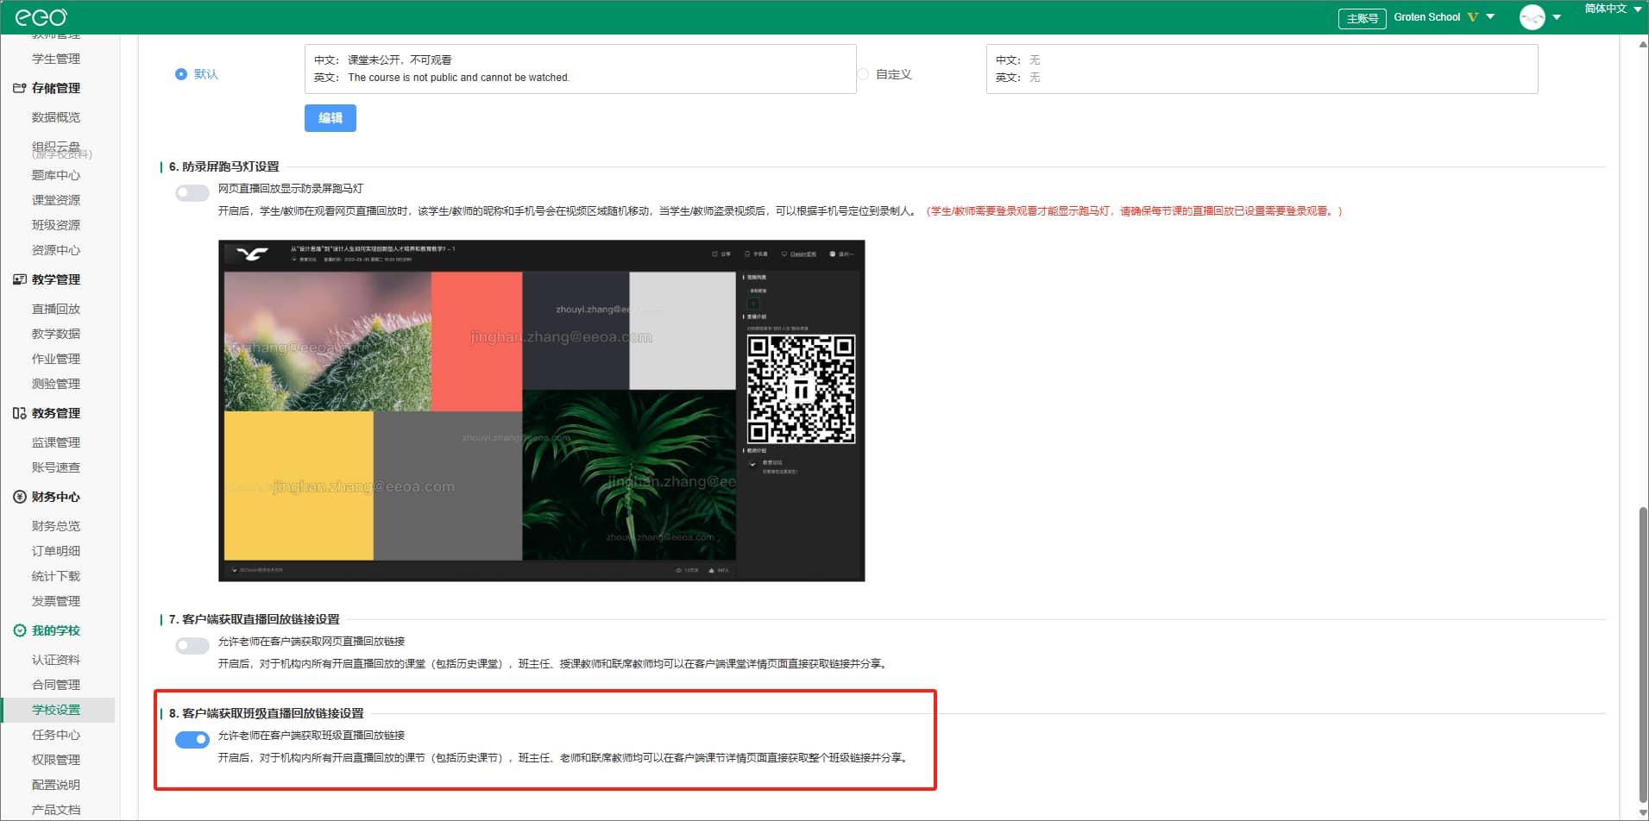Open 财务总览 in the sidebar
The height and width of the screenshot is (821, 1649).
tap(56, 526)
